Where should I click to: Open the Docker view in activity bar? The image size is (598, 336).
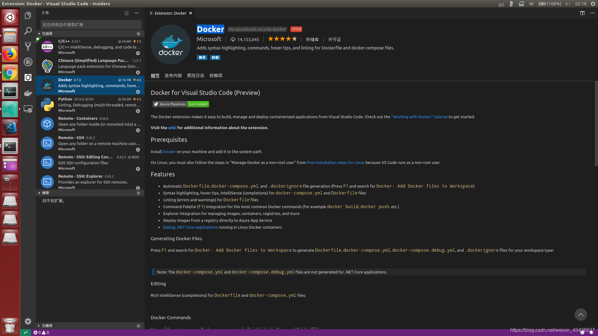28,93
